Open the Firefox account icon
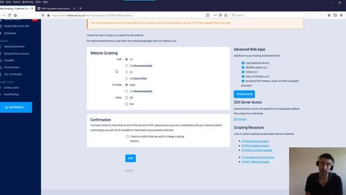The image size is (346, 195). tap(341, 15)
